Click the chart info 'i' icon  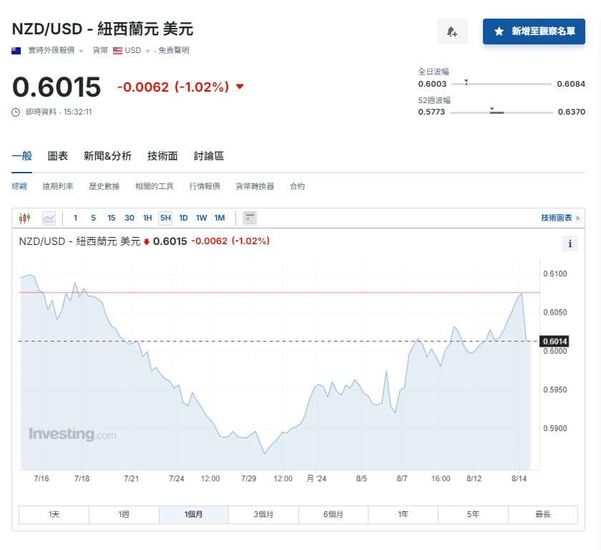[x=570, y=243]
